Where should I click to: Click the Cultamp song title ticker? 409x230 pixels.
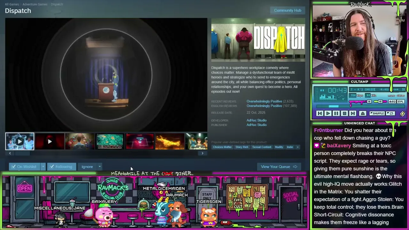pos(377,89)
